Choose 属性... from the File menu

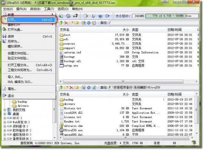(x=29, y=89)
